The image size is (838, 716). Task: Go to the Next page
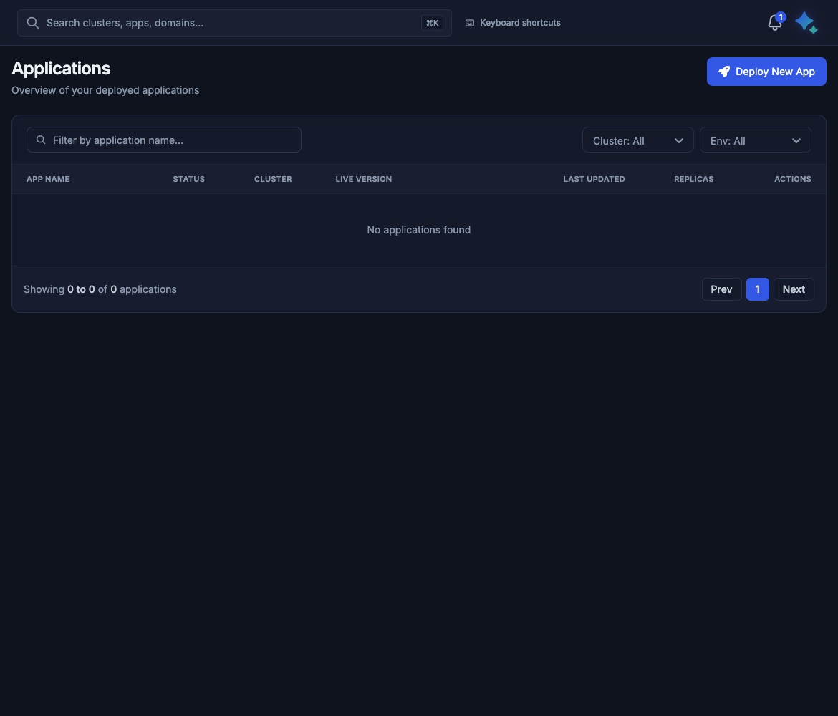(793, 289)
